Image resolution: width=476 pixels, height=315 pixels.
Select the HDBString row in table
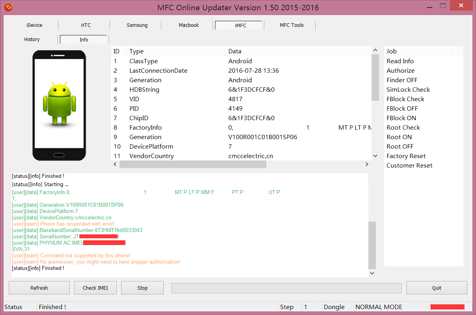point(144,90)
